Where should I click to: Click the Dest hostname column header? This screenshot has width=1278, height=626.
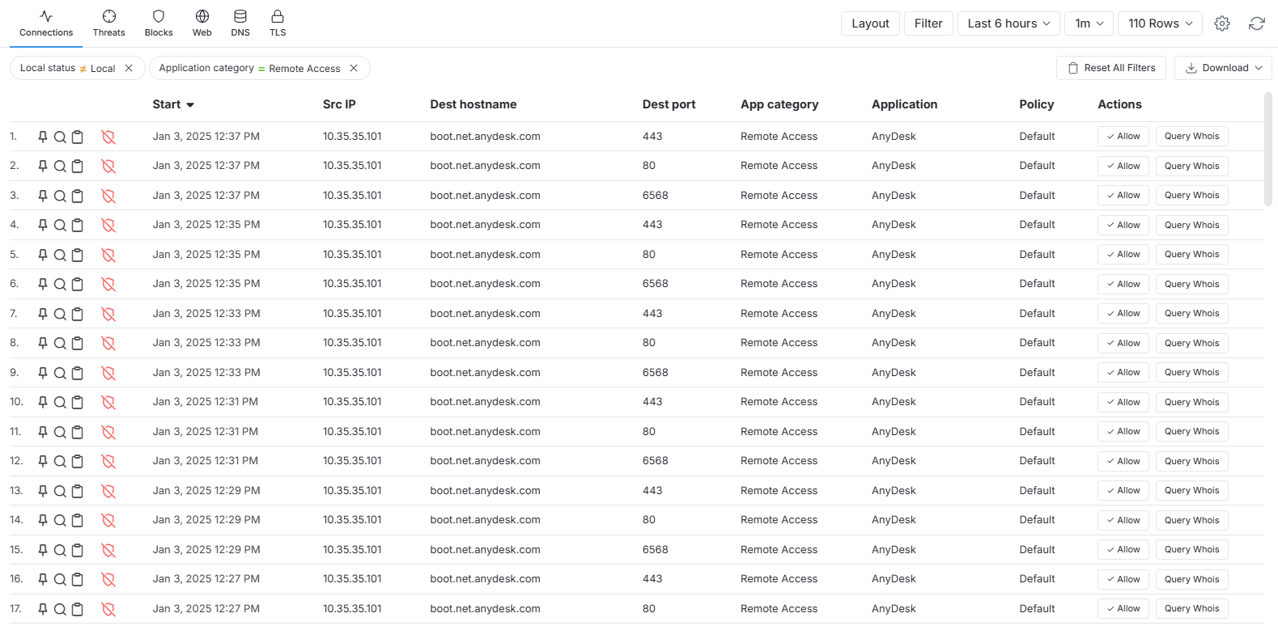click(x=473, y=104)
